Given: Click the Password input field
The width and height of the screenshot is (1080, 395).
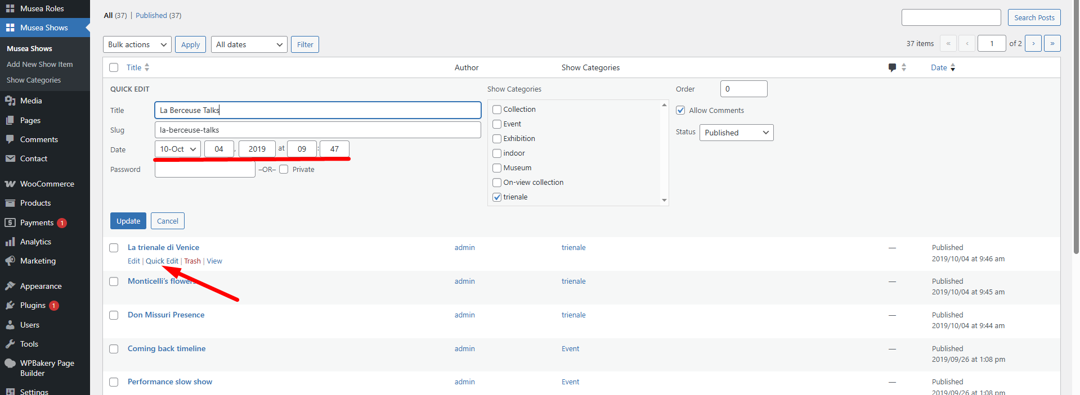Looking at the screenshot, I should 205,169.
